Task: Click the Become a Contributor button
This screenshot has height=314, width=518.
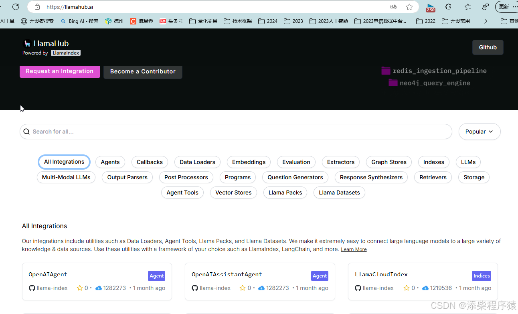Action: tap(143, 72)
